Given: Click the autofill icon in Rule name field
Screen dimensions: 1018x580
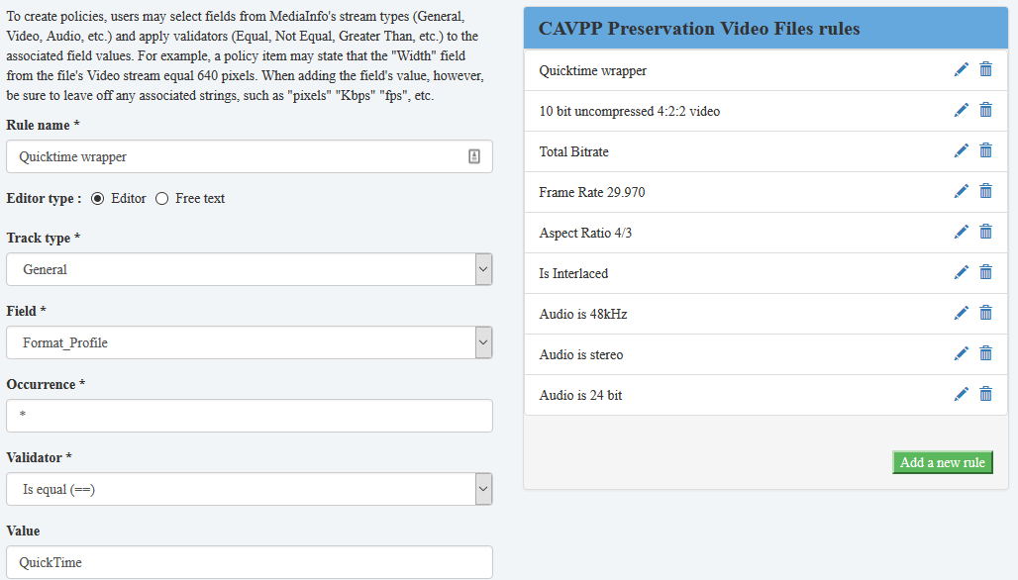Looking at the screenshot, I should coord(474,156).
